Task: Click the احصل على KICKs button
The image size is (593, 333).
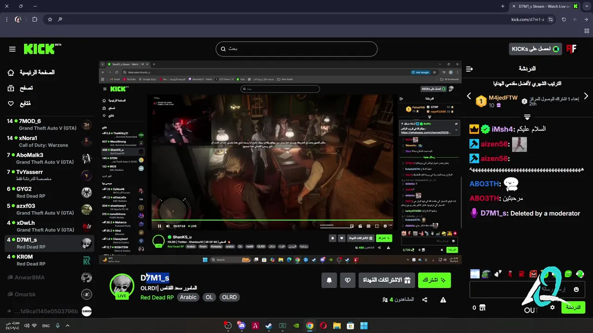Action: 536,49
